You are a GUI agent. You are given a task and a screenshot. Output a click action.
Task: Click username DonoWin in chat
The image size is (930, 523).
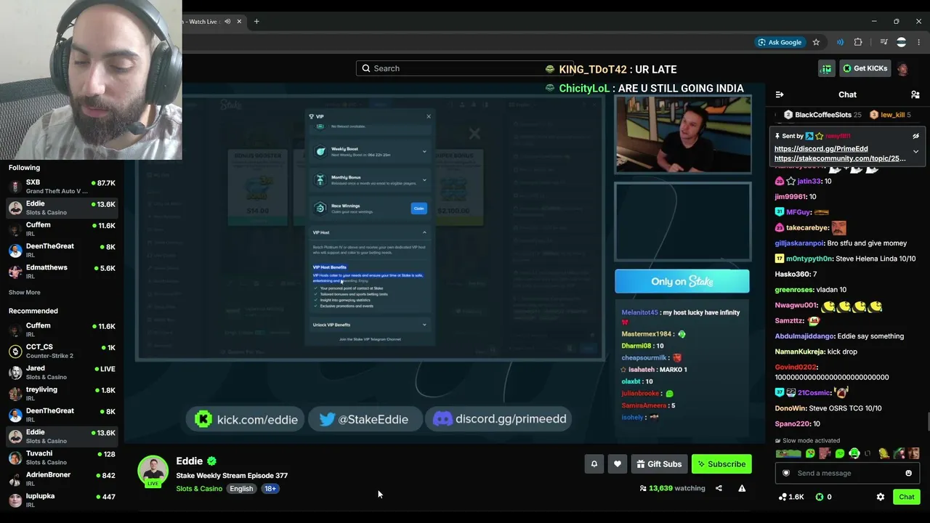coord(790,408)
